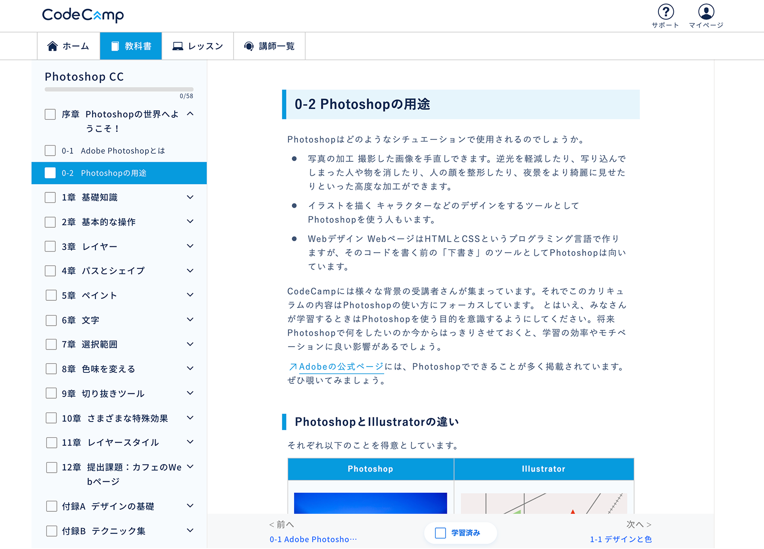Click the 次へ＞ label
Viewport: 764px width, 549px height.
[x=639, y=524]
